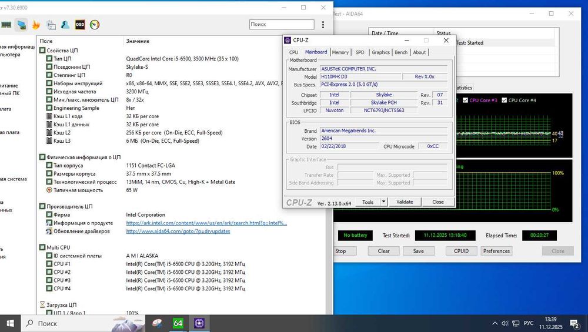The height and width of the screenshot is (332, 588).
Task: Open the three-dot menu in AIDA64
Action: [323, 25]
